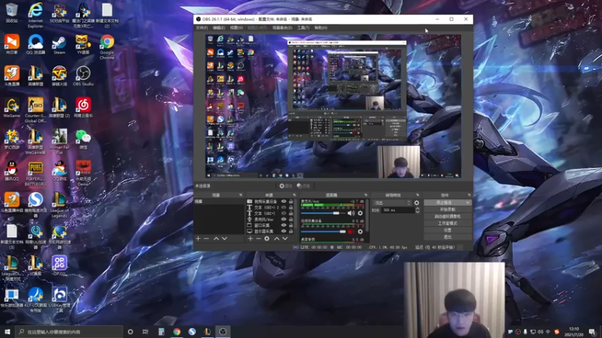Open the Google Chrome desktop shortcut
The height and width of the screenshot is (338, 602).
(107, 47)
